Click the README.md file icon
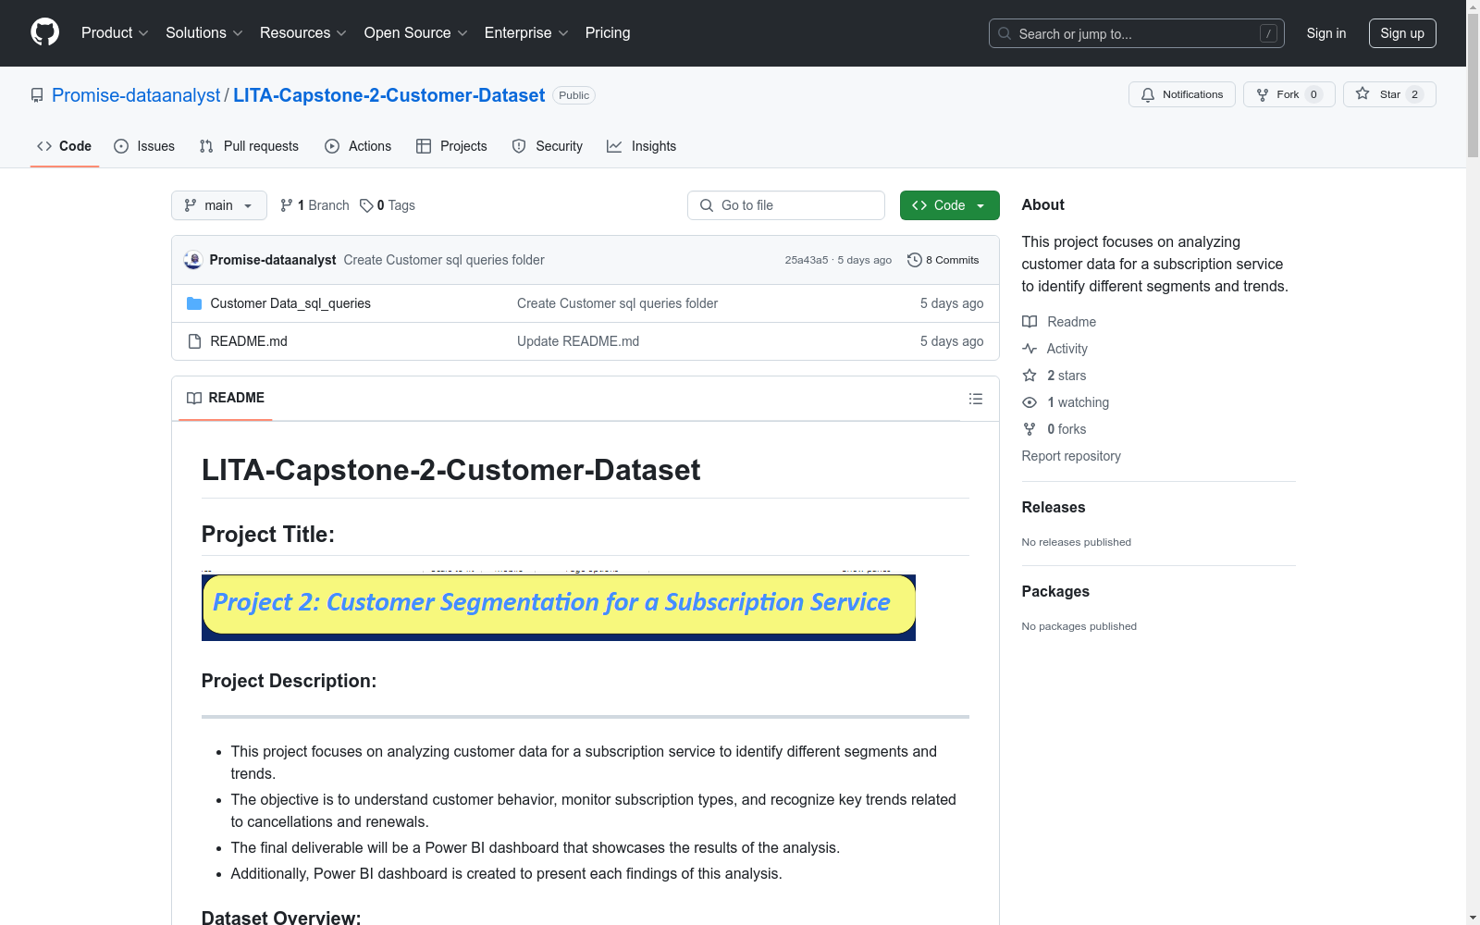 (x=194, y=341)
